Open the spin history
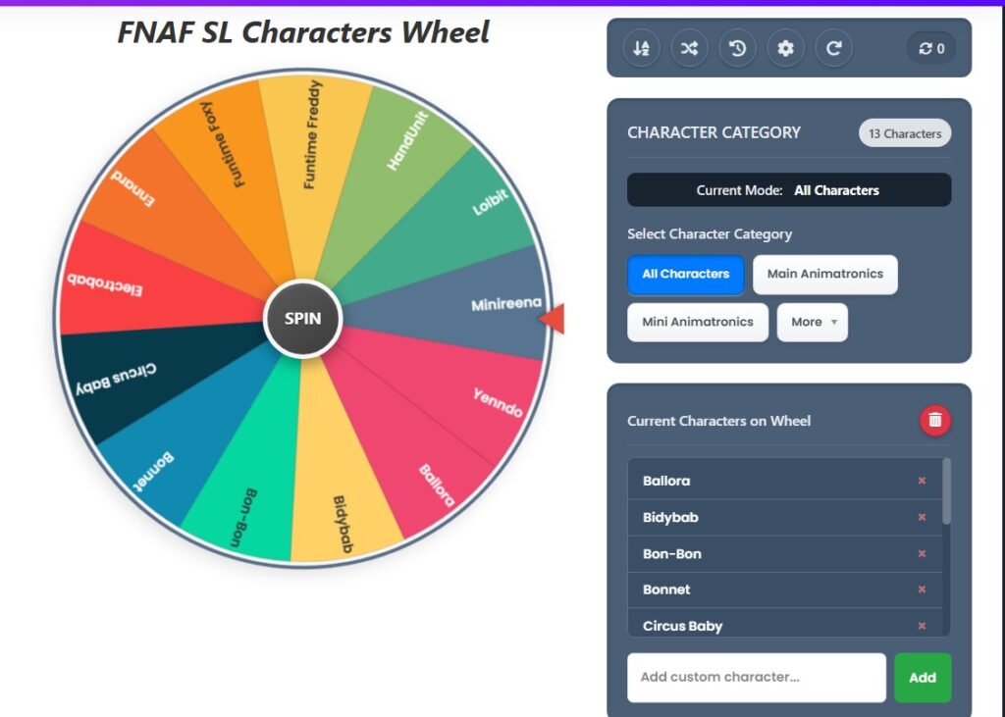The image size is (1005, 717). tap(737, 47)
